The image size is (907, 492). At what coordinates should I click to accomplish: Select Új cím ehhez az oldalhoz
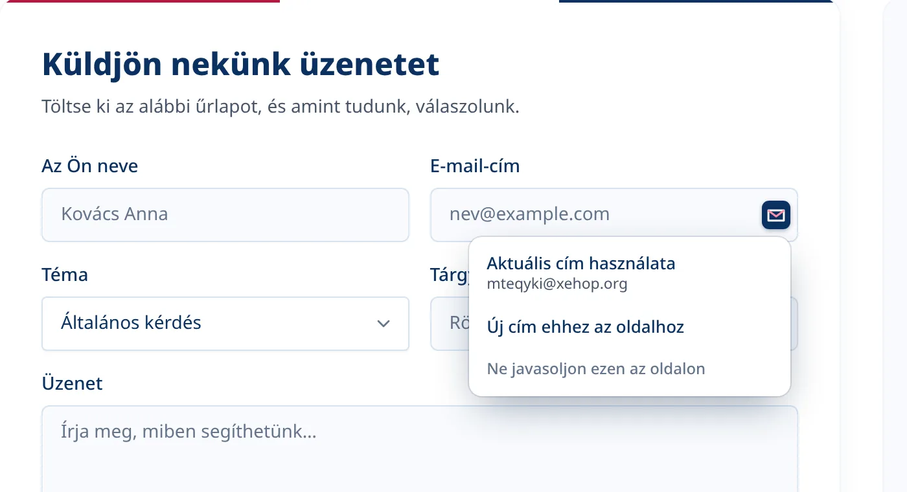630,327
